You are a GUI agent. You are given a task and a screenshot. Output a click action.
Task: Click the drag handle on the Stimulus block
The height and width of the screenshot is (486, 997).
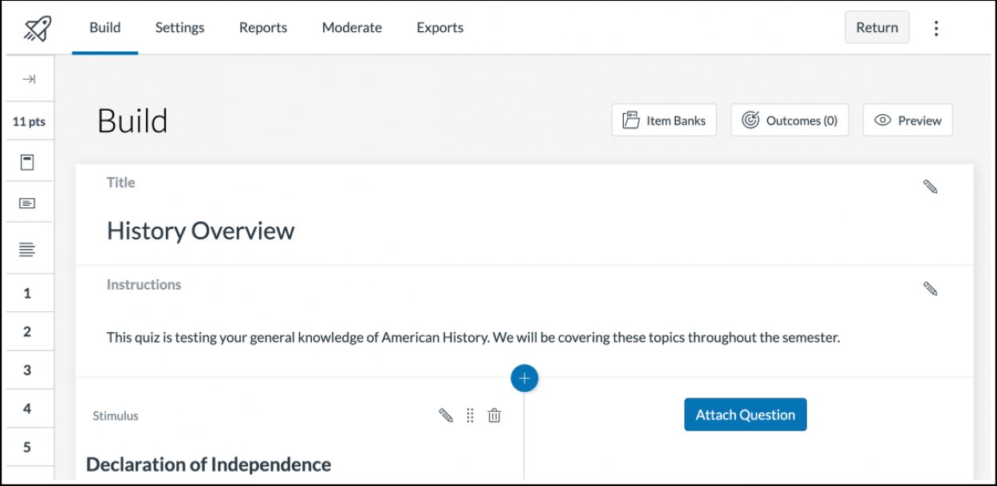click(x=469, y=416)
